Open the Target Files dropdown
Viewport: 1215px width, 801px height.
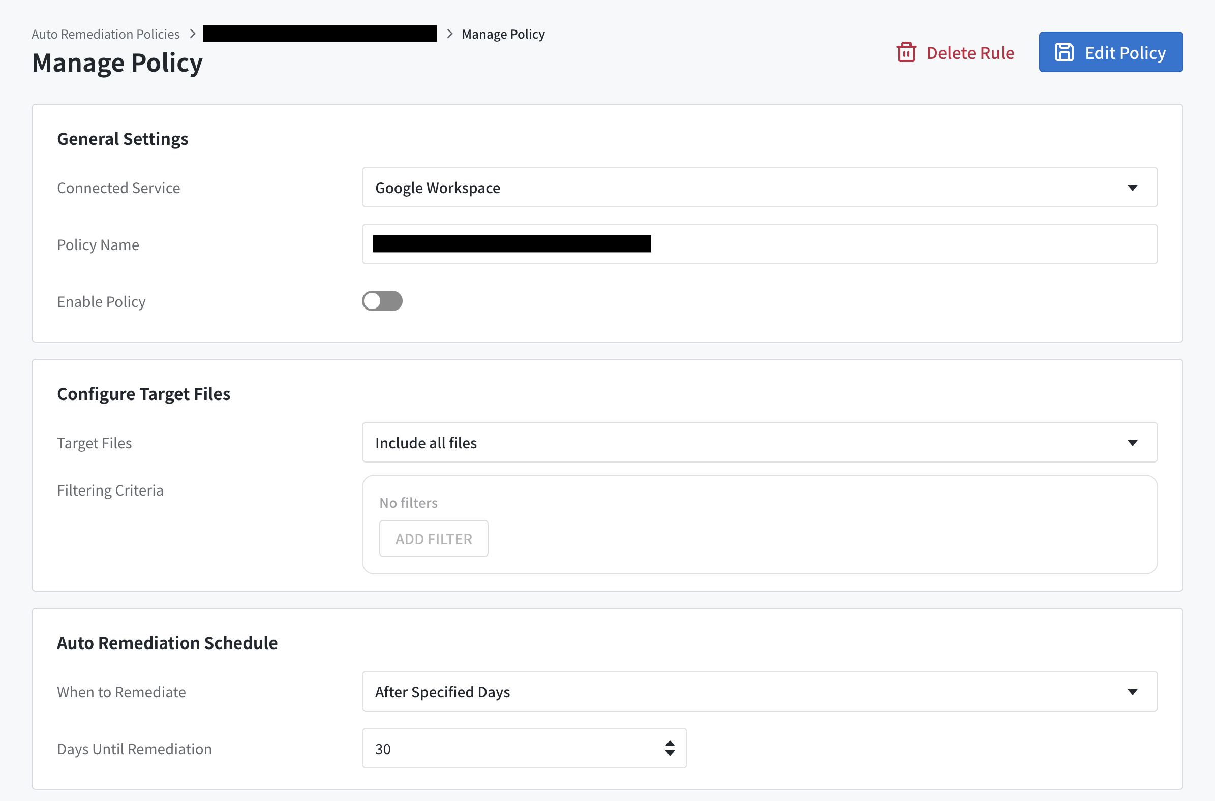click(759, 442)
